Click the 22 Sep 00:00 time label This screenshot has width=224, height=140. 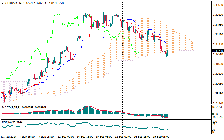click(122, 137)
